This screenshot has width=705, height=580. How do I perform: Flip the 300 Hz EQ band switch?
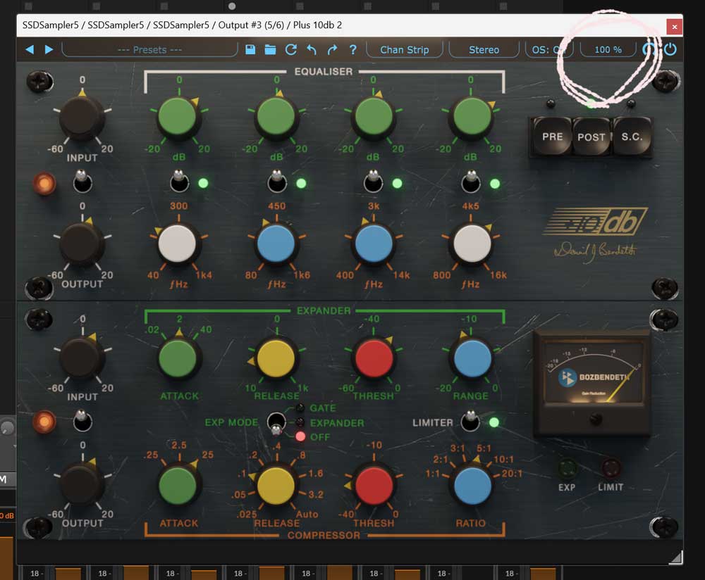point(179,184)
